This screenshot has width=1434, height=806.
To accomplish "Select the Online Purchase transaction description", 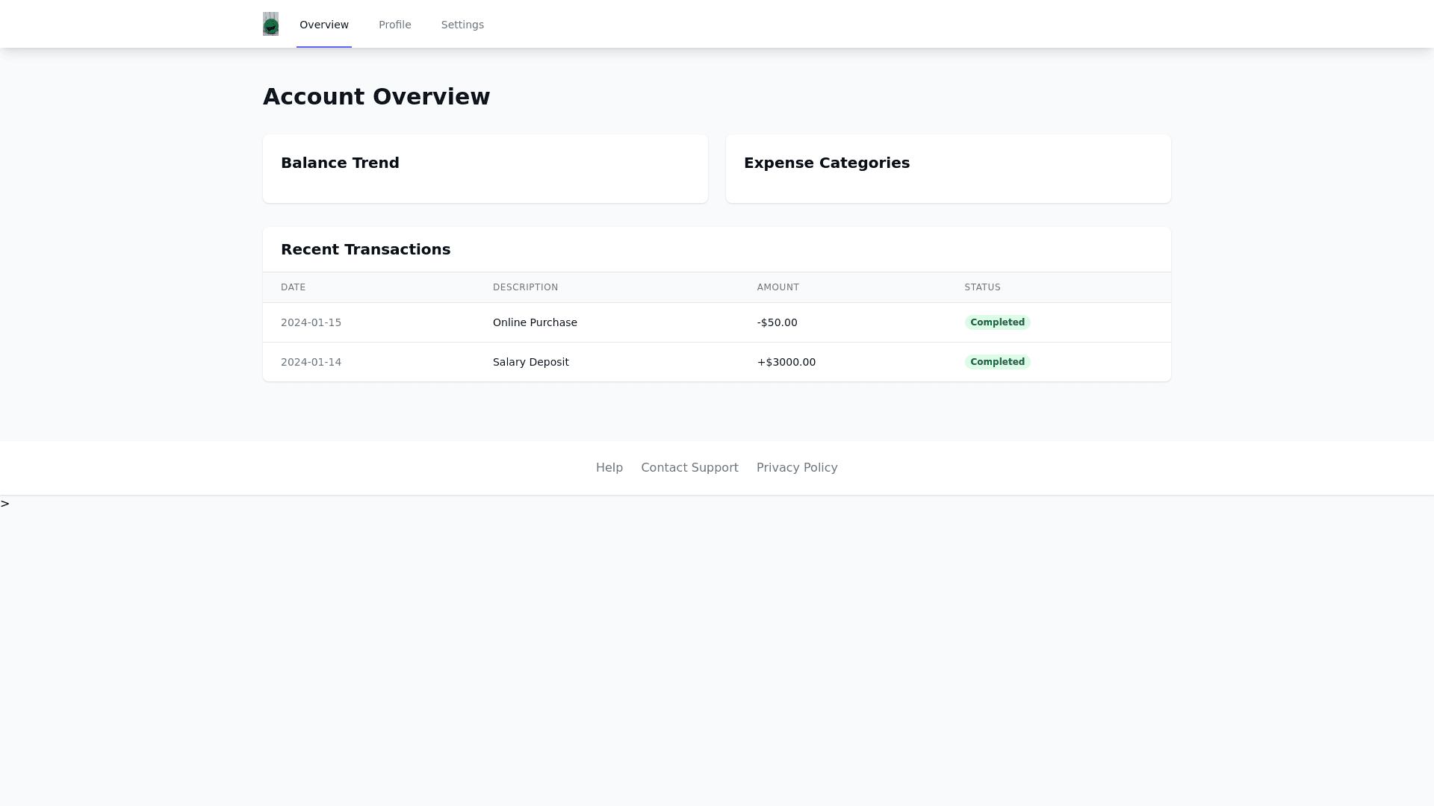I will [x=535, y=322].
